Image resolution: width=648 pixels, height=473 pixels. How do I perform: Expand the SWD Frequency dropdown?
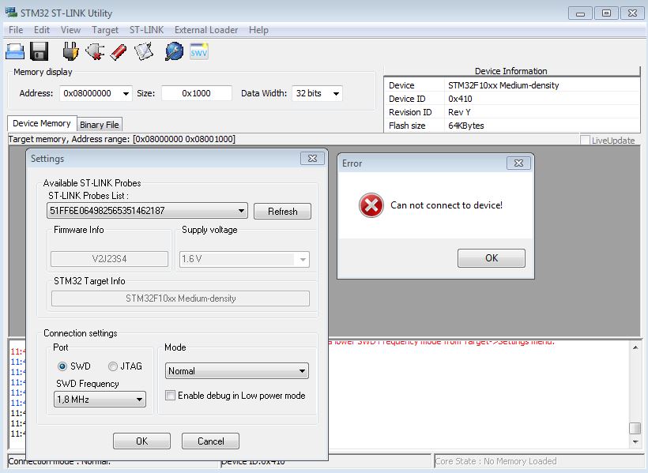tap(139, 400)
